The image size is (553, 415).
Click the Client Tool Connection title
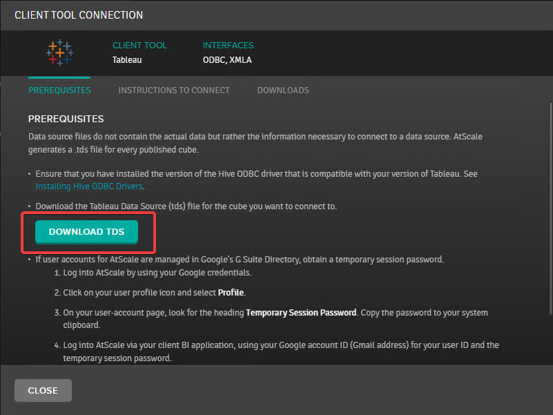point(79,15)
